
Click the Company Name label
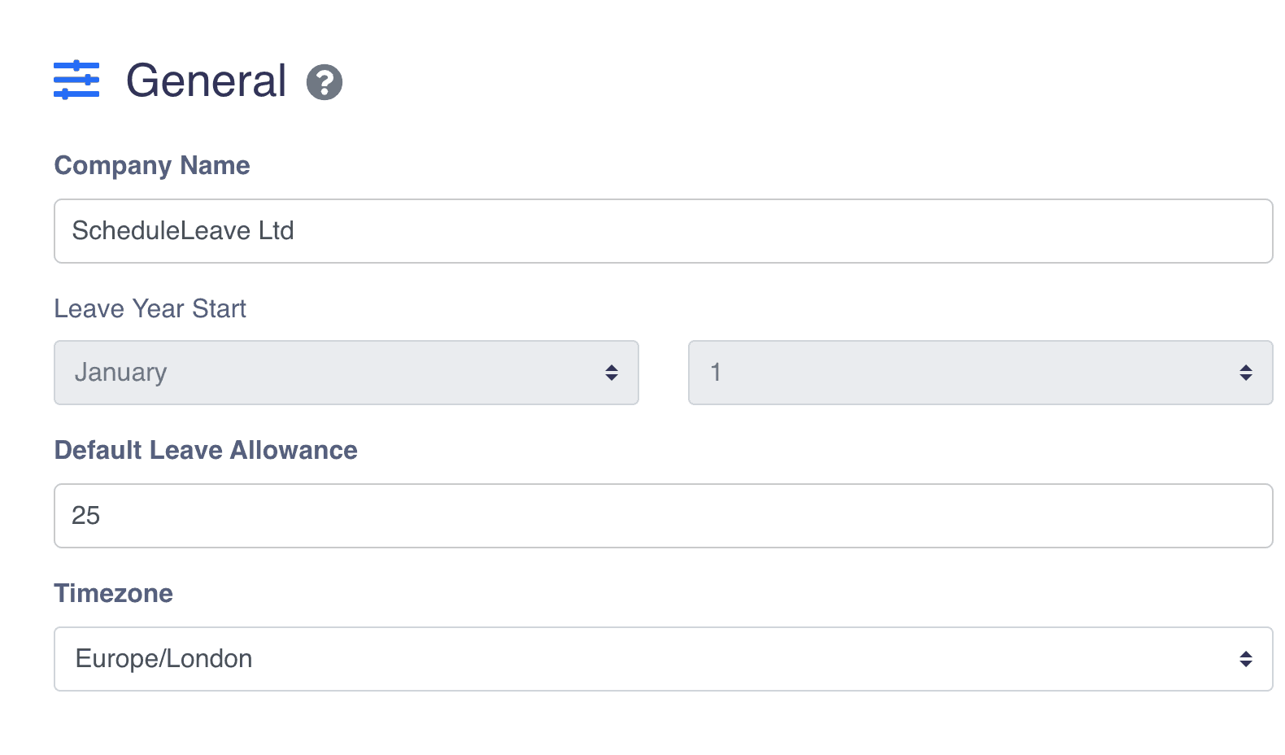pos(152,165)
